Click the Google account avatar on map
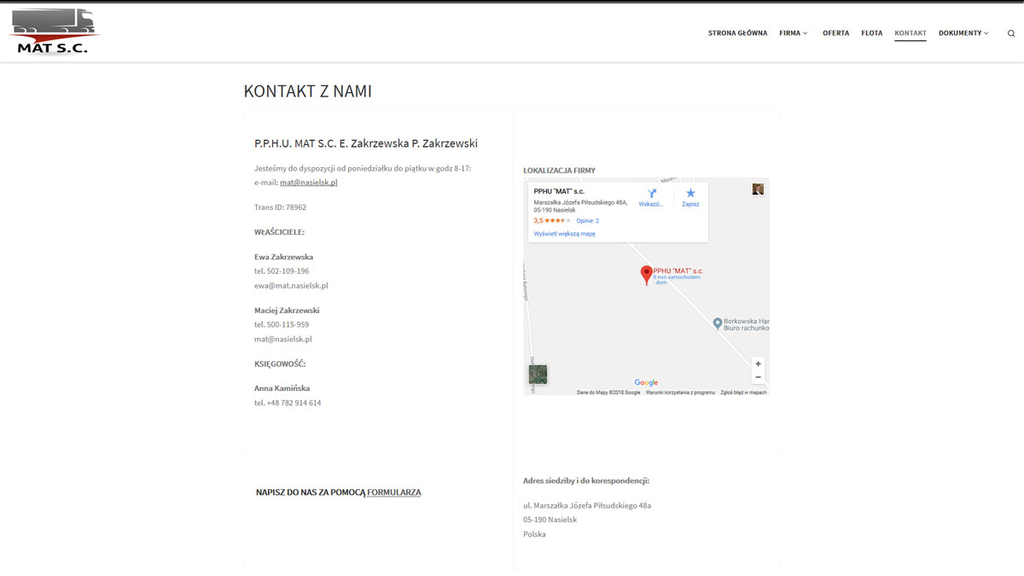 (758, 189)
